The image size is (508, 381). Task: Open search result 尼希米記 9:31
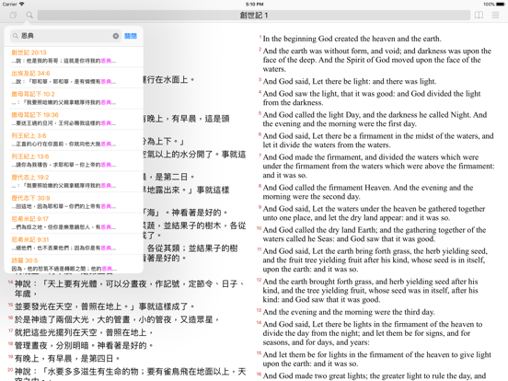pos(74,243)
